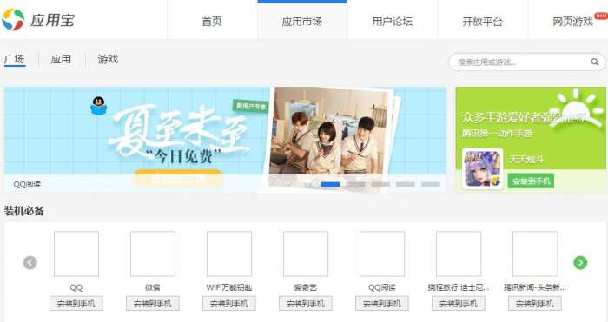Screen dimensions: 608x322
Task: Click green 安装到手机 for 天天炫斗
Action: [x=531, y=181]
